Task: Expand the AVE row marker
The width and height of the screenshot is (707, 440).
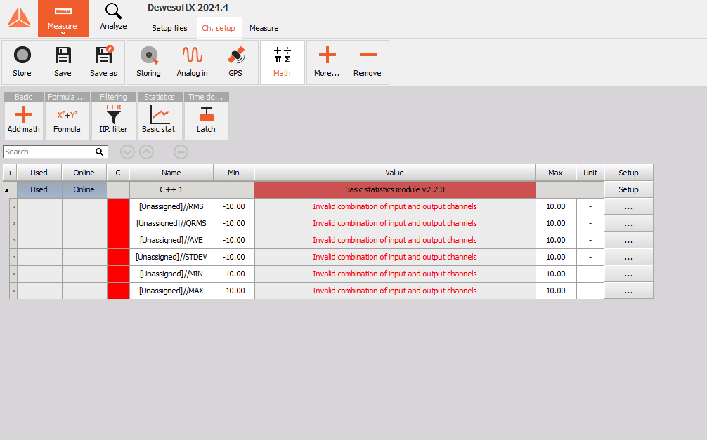Action: click(13, 240)
